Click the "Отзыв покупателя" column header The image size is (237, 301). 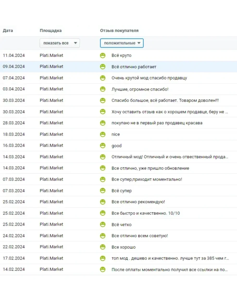point(119,30)
